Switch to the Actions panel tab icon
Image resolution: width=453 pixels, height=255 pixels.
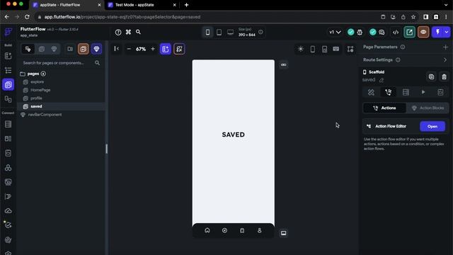pyautogui.click(x=389, y=92)
